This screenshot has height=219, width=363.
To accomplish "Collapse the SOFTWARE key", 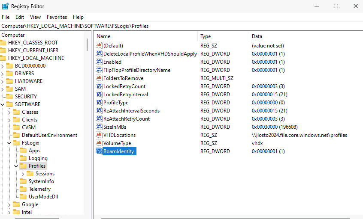I will point(3,104).
